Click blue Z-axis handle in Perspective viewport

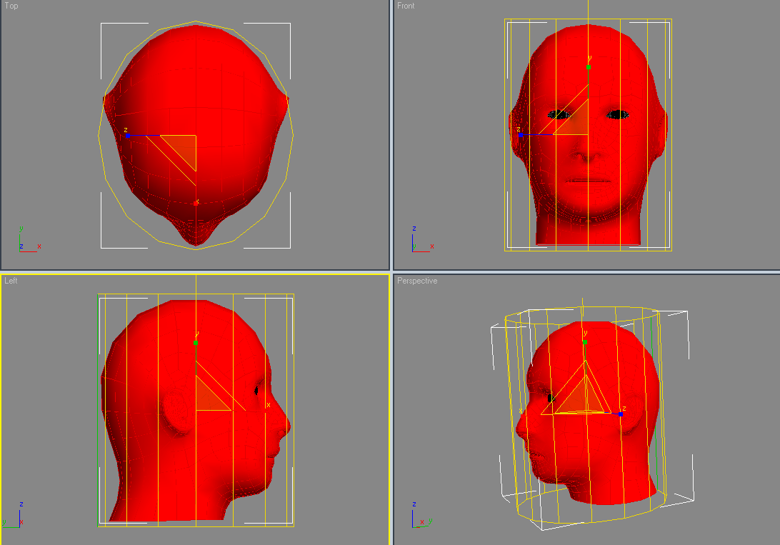tap(621, 414)
